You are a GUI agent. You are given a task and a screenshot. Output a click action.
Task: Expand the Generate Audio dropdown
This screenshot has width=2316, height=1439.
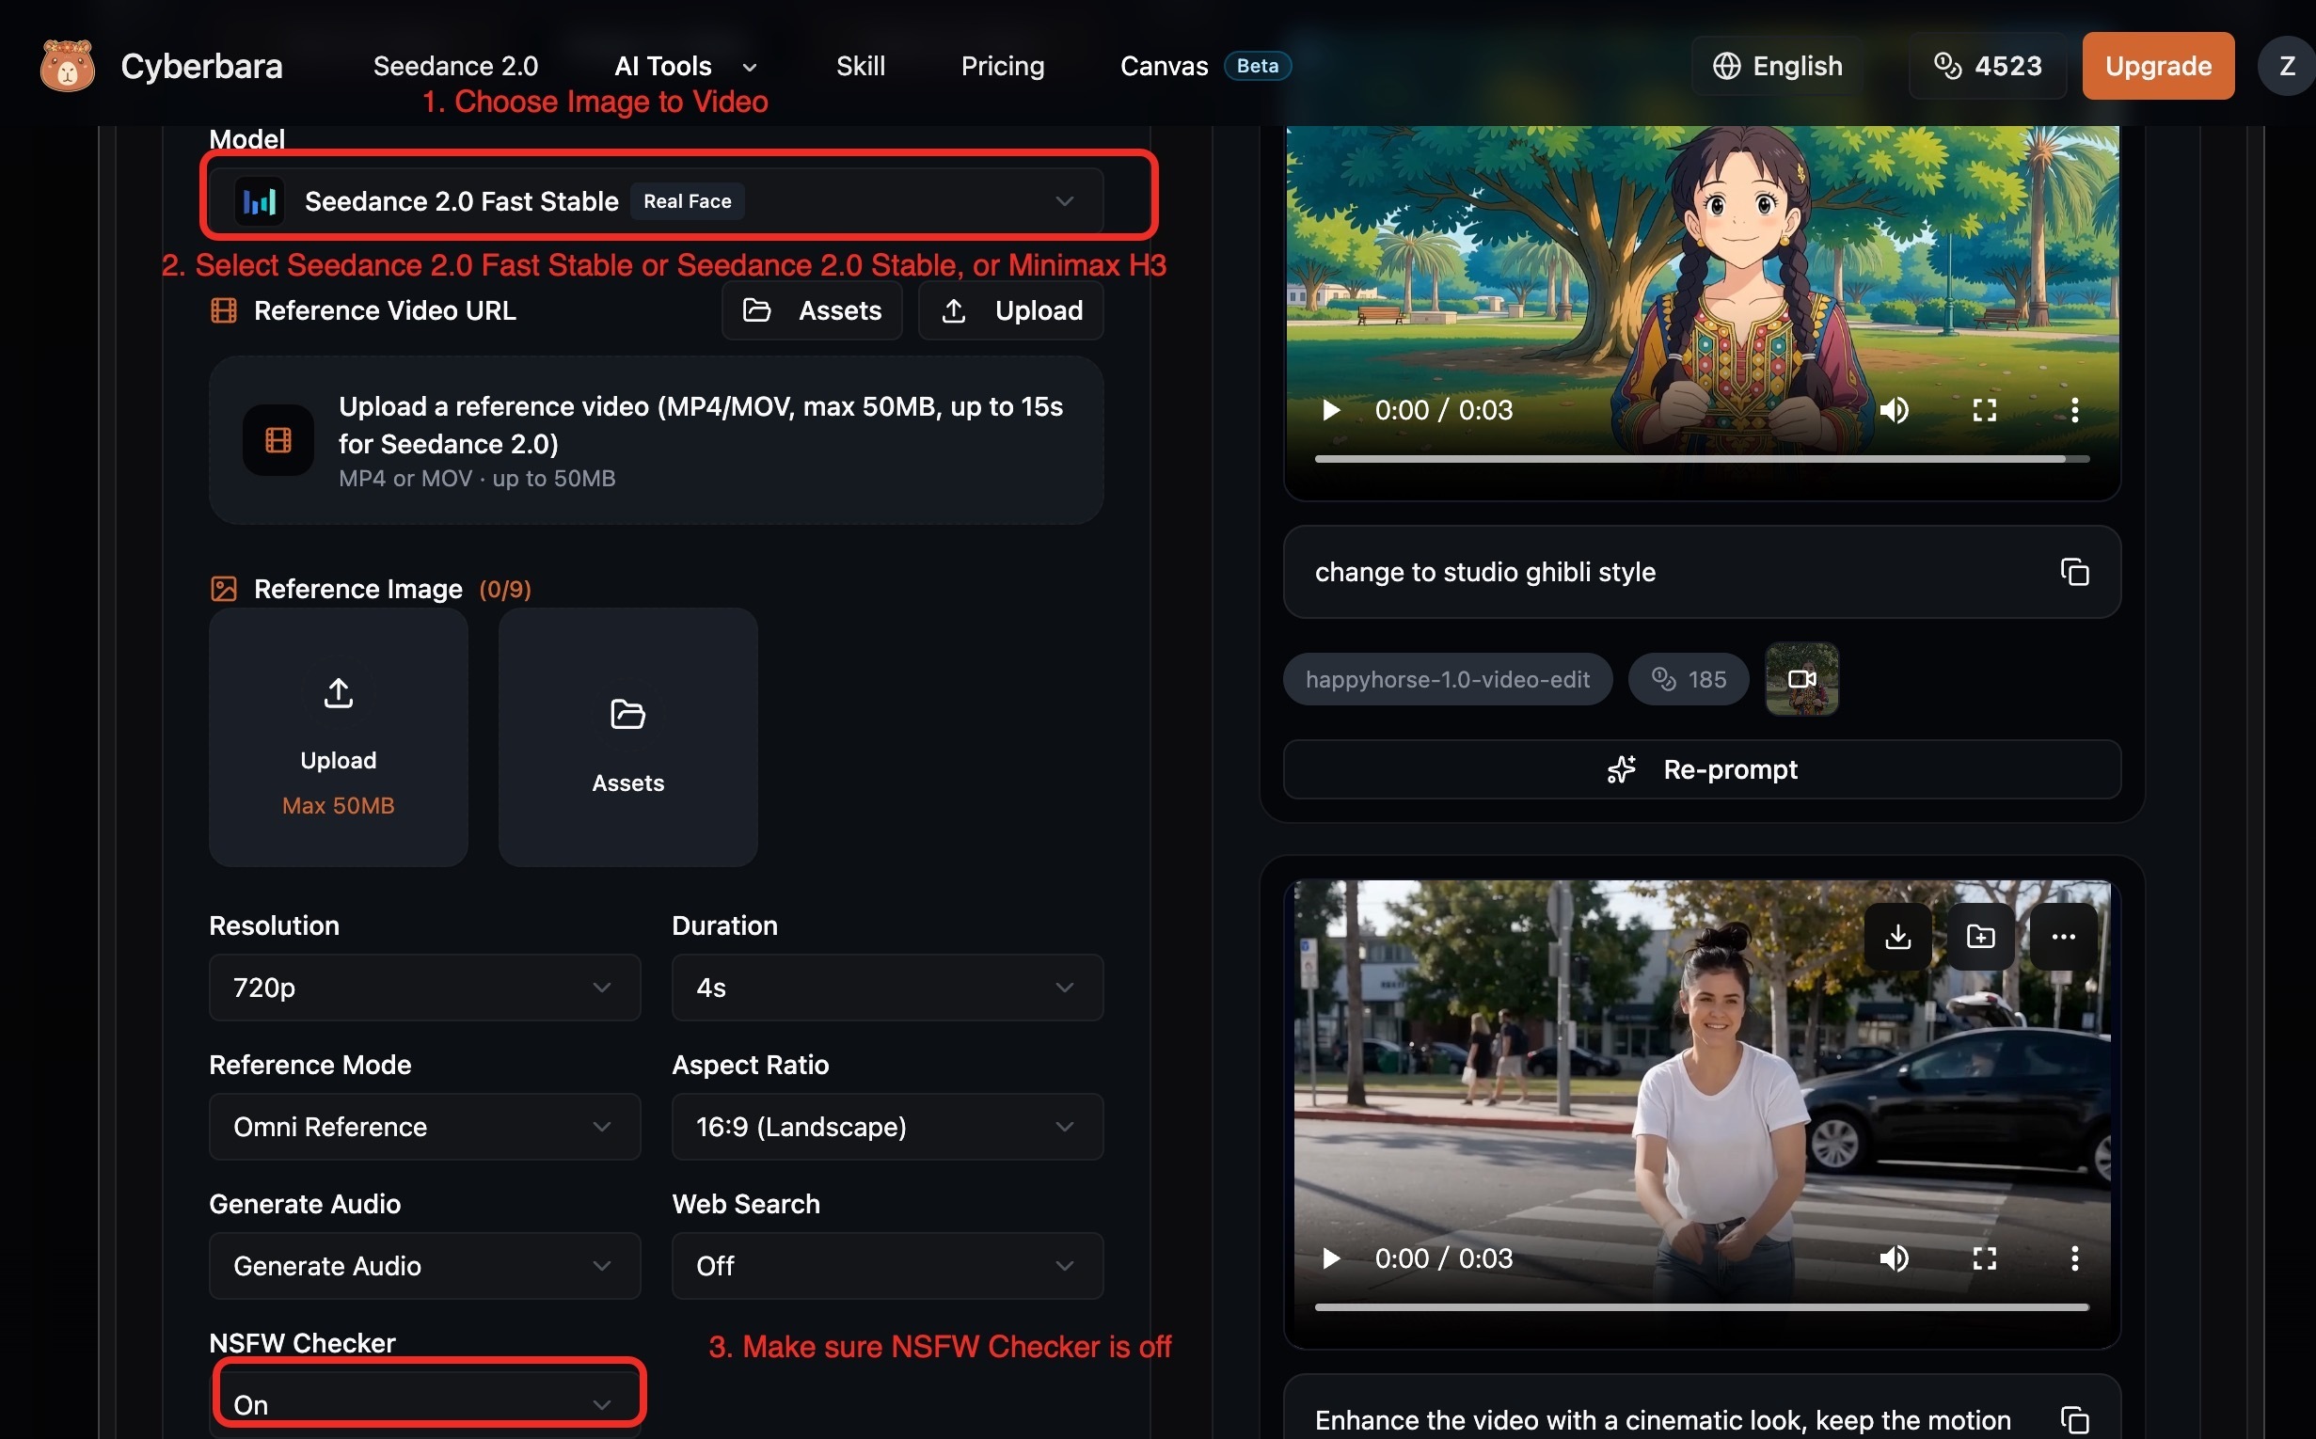click(424, 1266)
